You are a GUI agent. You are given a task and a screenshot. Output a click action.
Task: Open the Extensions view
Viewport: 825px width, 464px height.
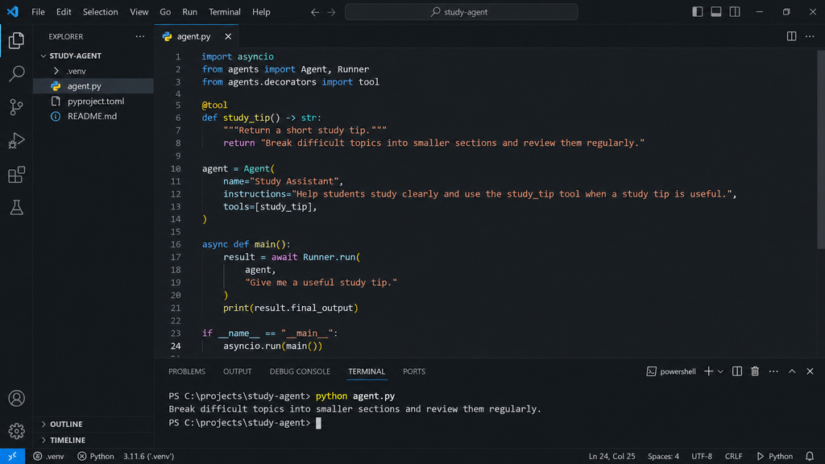tap(16, 175)
